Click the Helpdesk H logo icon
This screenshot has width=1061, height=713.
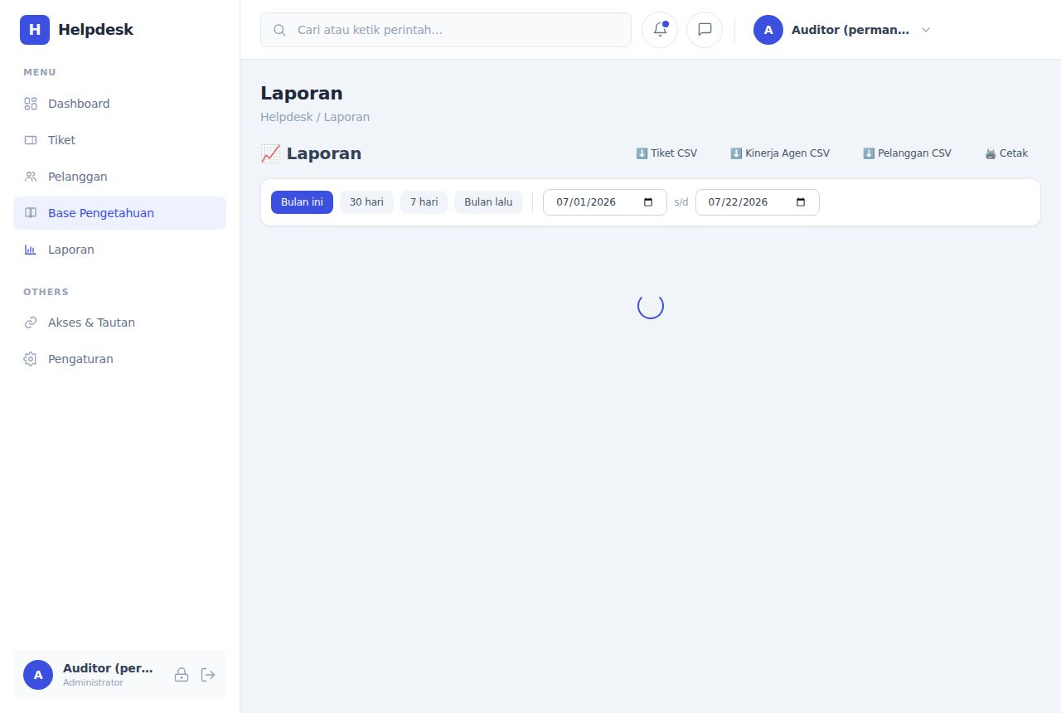pyautogui.click(x=35, y=30)
